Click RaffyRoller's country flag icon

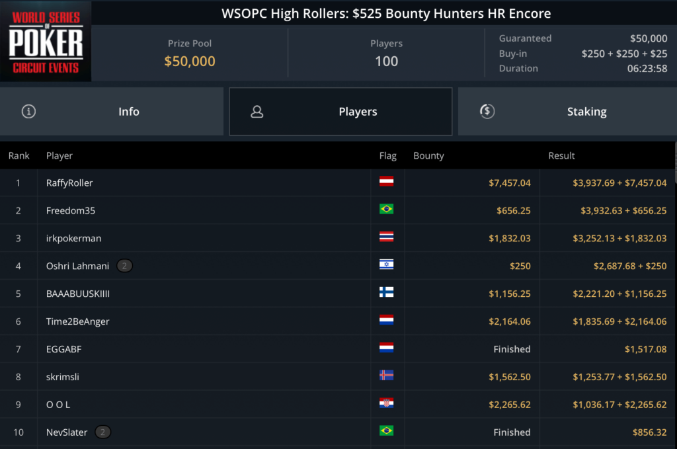pos(386,182)
